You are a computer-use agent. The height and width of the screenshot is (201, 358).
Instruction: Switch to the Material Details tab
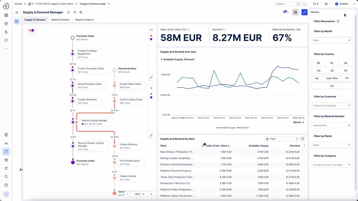pyautogui.click(x=60, y=20)
